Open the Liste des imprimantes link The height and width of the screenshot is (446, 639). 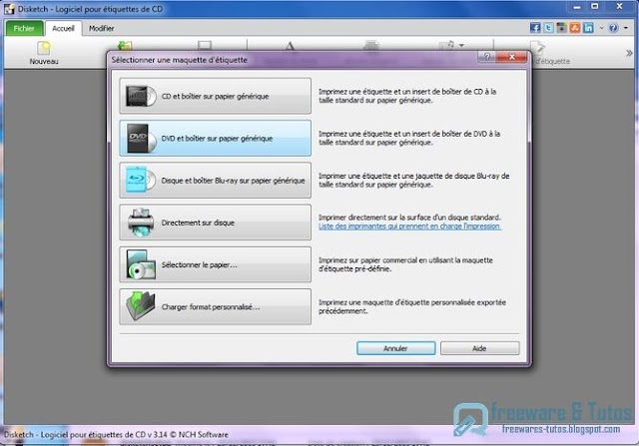click(409, 226)
